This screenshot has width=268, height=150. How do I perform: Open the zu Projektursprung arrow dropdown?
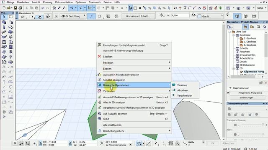[130, 145]
